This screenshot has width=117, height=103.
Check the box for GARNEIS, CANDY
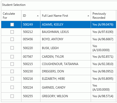(x=12, y=87)
